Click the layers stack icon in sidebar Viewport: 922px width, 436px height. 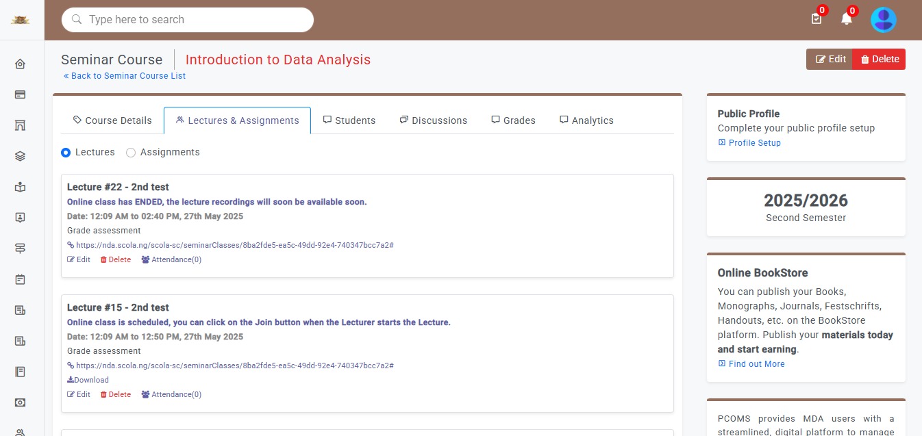pos(20,156)
